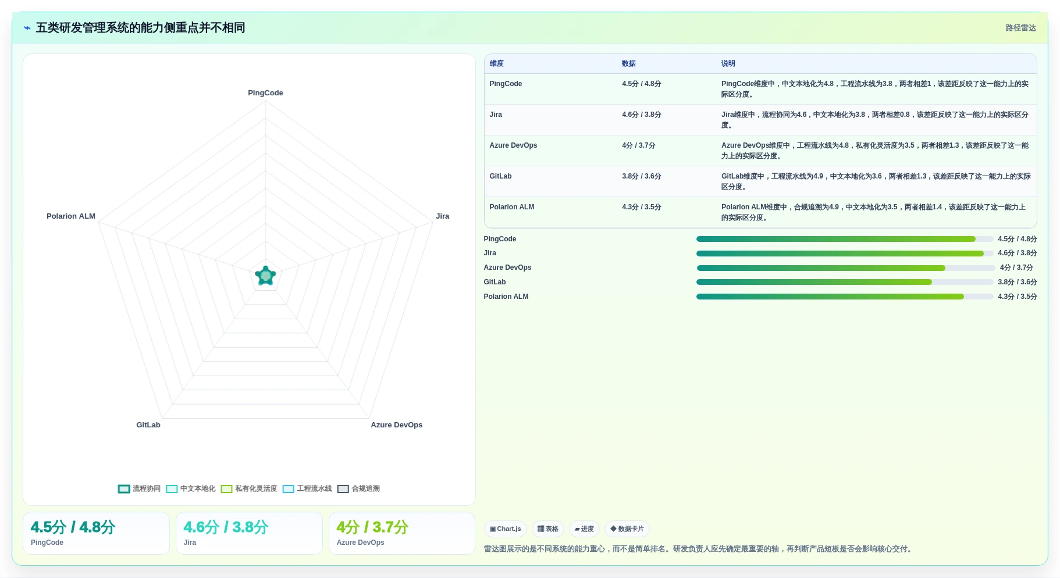Click the Jira radar axis label

point(442,216)
